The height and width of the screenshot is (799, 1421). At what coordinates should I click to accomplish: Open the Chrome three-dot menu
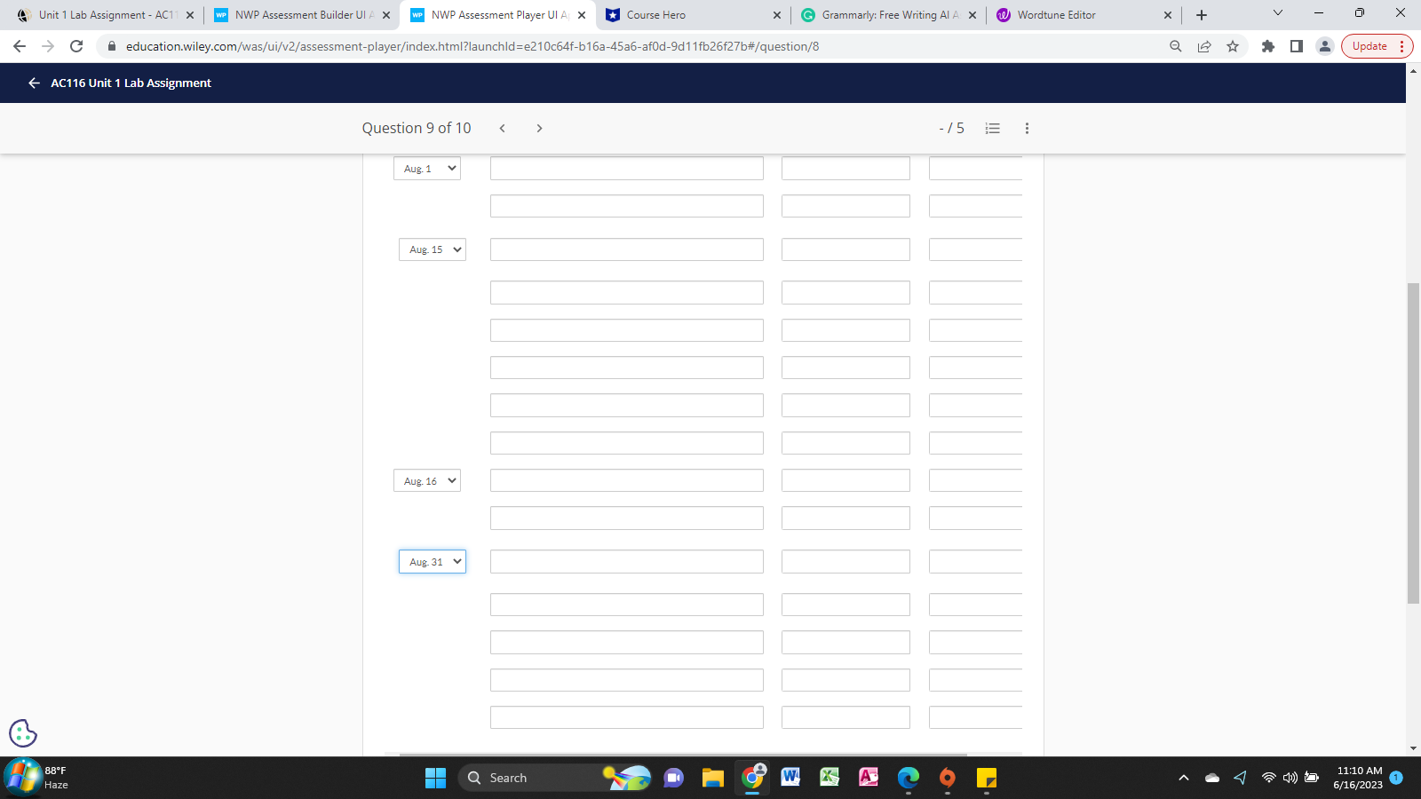[x=1401, y=46]
